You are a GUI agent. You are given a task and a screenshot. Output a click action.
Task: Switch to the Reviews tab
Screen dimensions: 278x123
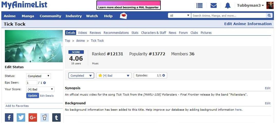pyautogui.click(x=95, y=33)
